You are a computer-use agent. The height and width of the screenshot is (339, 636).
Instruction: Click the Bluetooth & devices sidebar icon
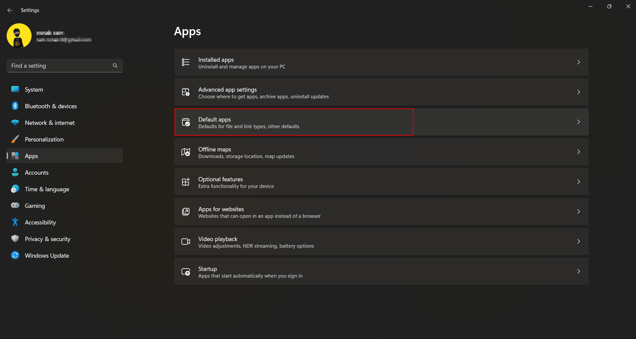pyautogui.click(x=15, y=106)
